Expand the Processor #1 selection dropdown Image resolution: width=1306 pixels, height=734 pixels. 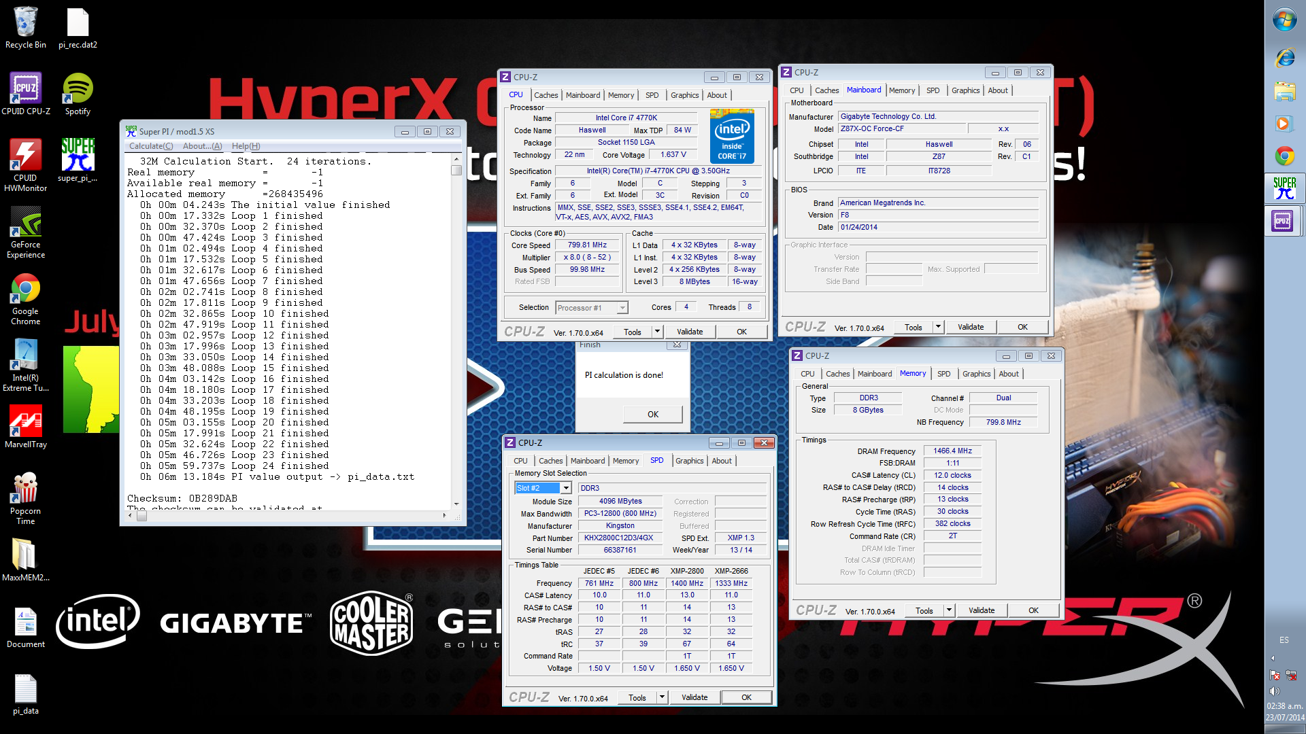click(x=622, y=308)
